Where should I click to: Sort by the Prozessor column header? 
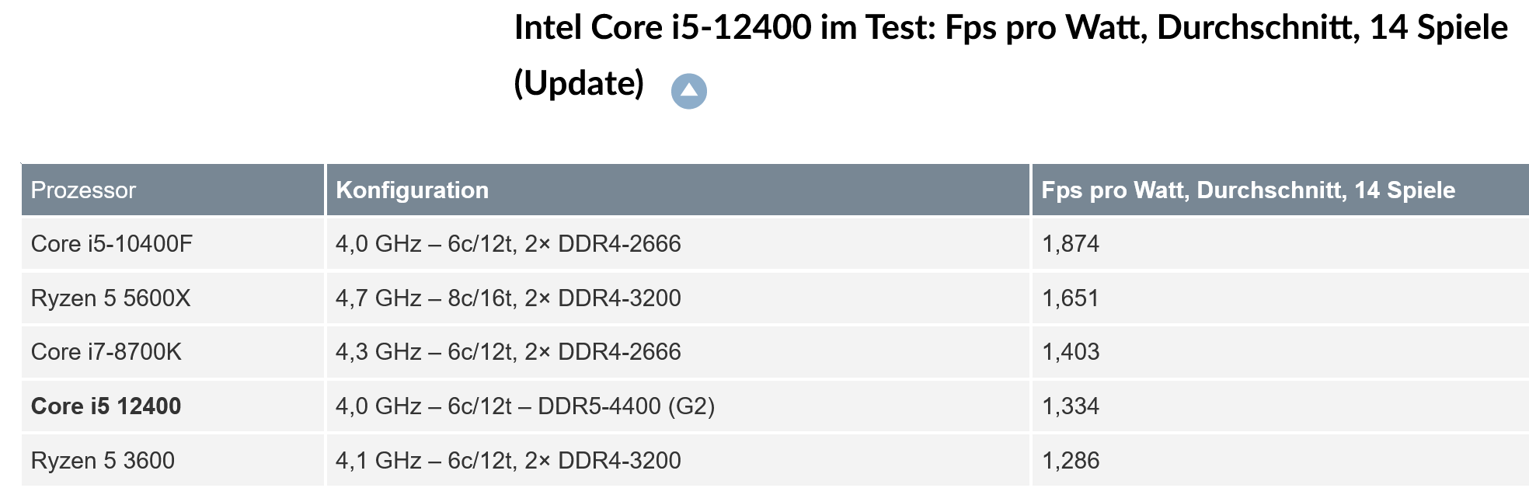[172, 190]
